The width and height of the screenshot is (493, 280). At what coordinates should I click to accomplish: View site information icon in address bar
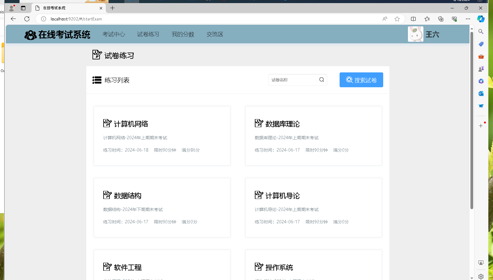[44, 19]
